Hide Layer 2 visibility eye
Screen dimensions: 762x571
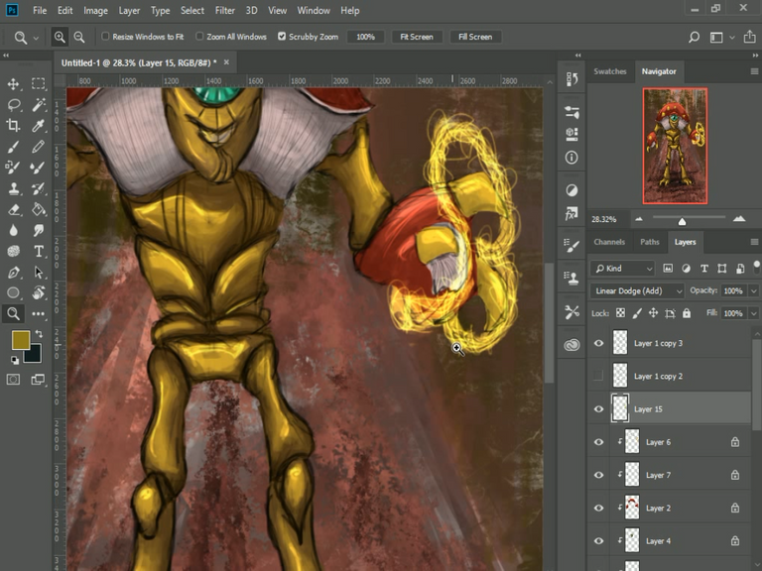point(598,508)
